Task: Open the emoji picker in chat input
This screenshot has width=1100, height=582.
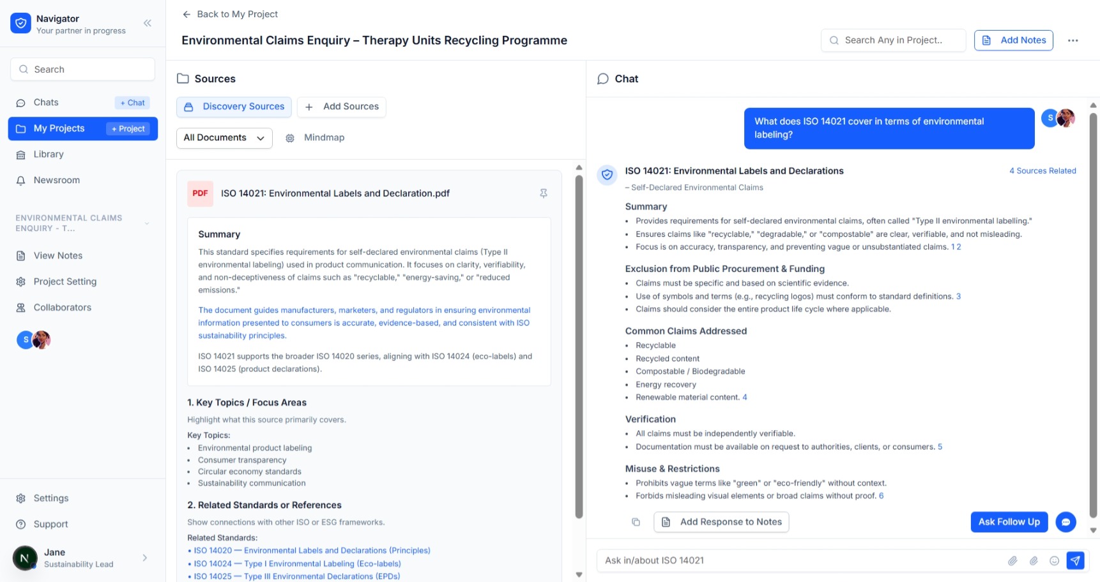Action: [1054, 560]
